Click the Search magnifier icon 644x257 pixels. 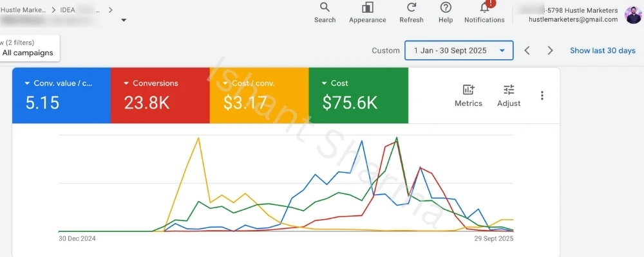click(x=325, y=8)
